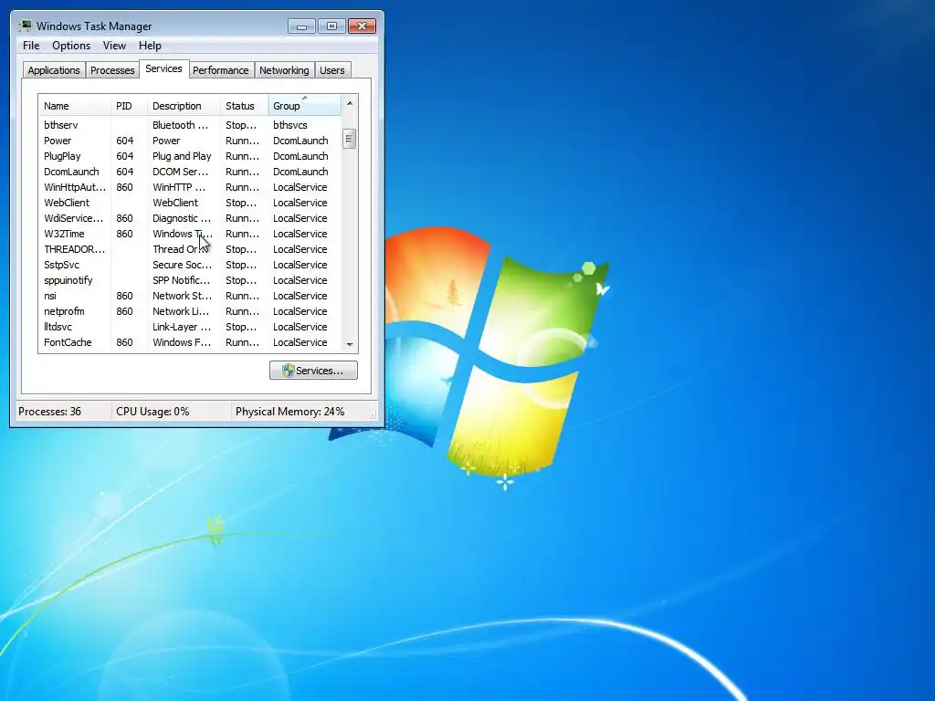This screenshot has height=701, width=935.
Task: Select the W32Time service row
Action: (190, 234)
